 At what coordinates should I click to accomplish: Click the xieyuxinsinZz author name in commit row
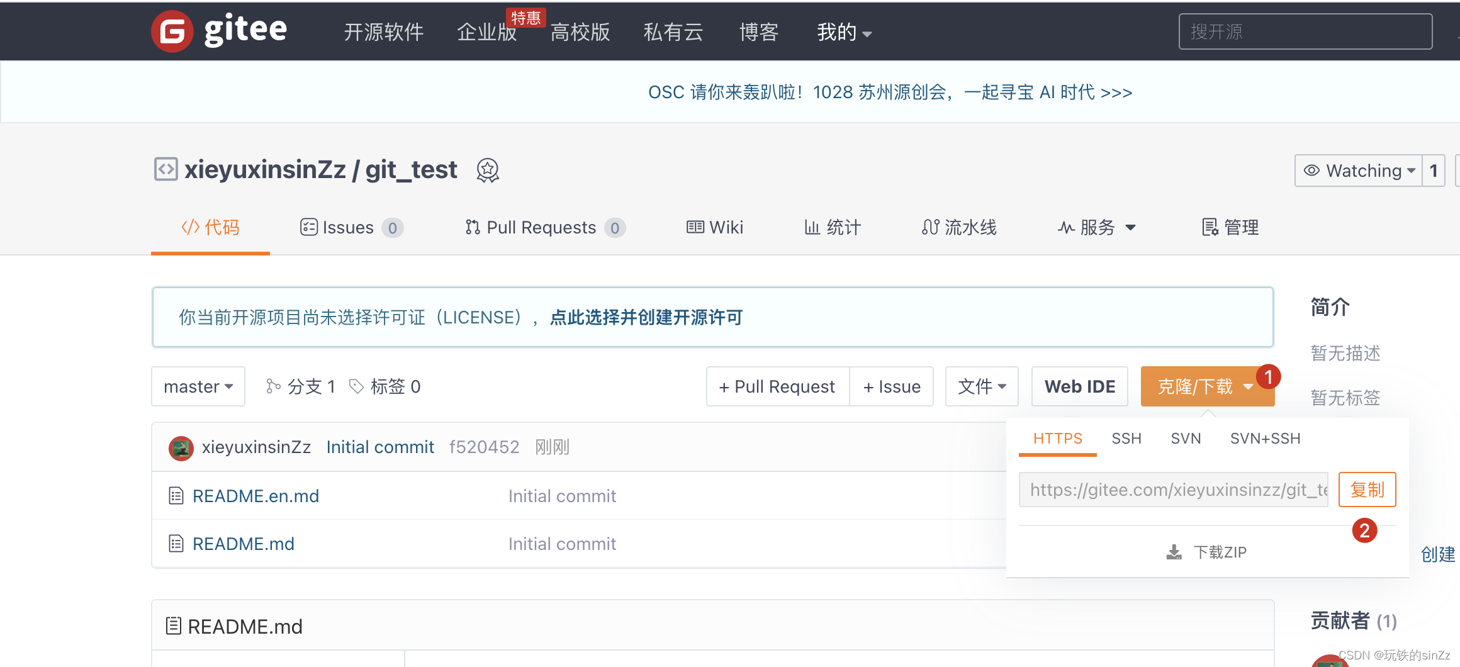click(x=256, y=447)
